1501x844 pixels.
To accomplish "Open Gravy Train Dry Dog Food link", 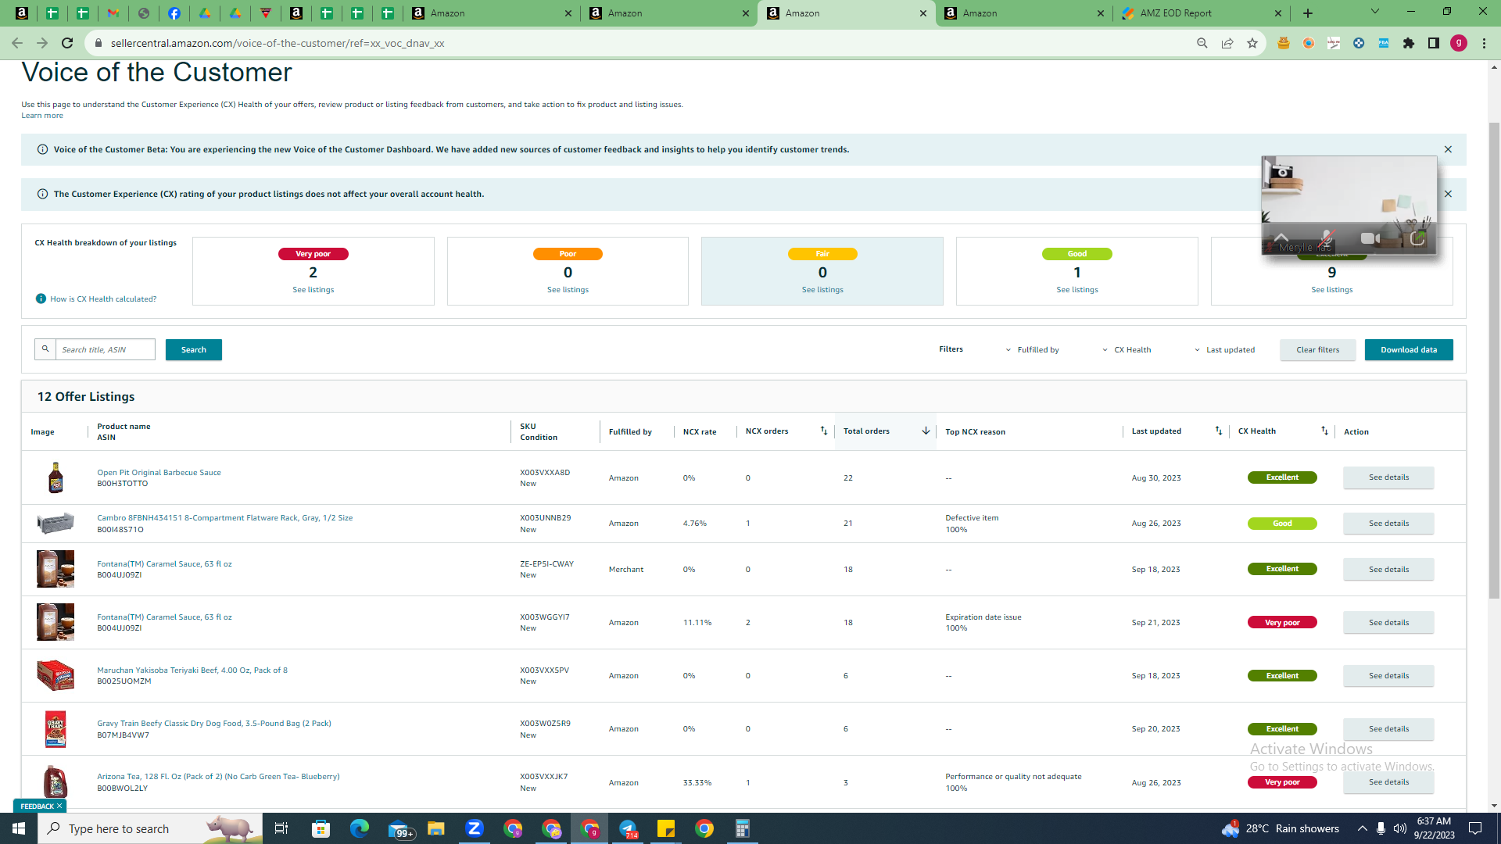I will coord(214,724).
